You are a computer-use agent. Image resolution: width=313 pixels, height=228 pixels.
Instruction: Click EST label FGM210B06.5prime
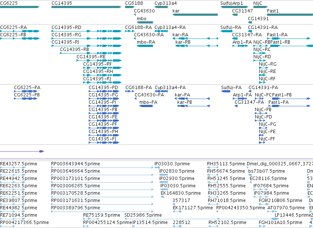[x=281, y=201]
